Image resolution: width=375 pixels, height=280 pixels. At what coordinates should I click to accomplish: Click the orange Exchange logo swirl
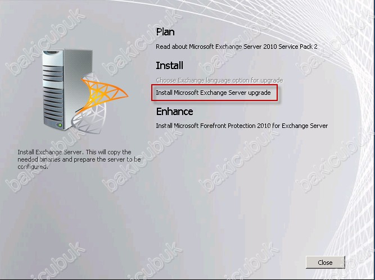103,94
